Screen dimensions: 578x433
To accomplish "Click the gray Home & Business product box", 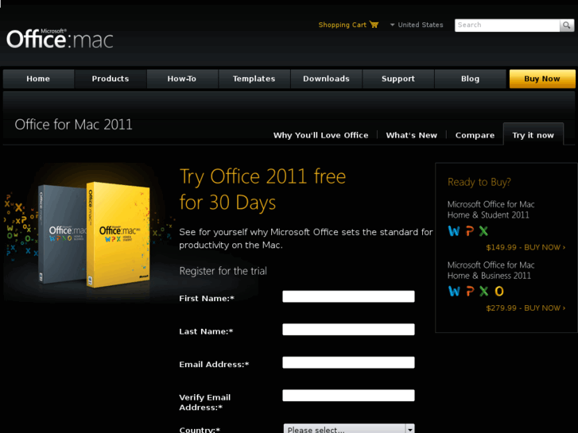I will click(62, 234).
